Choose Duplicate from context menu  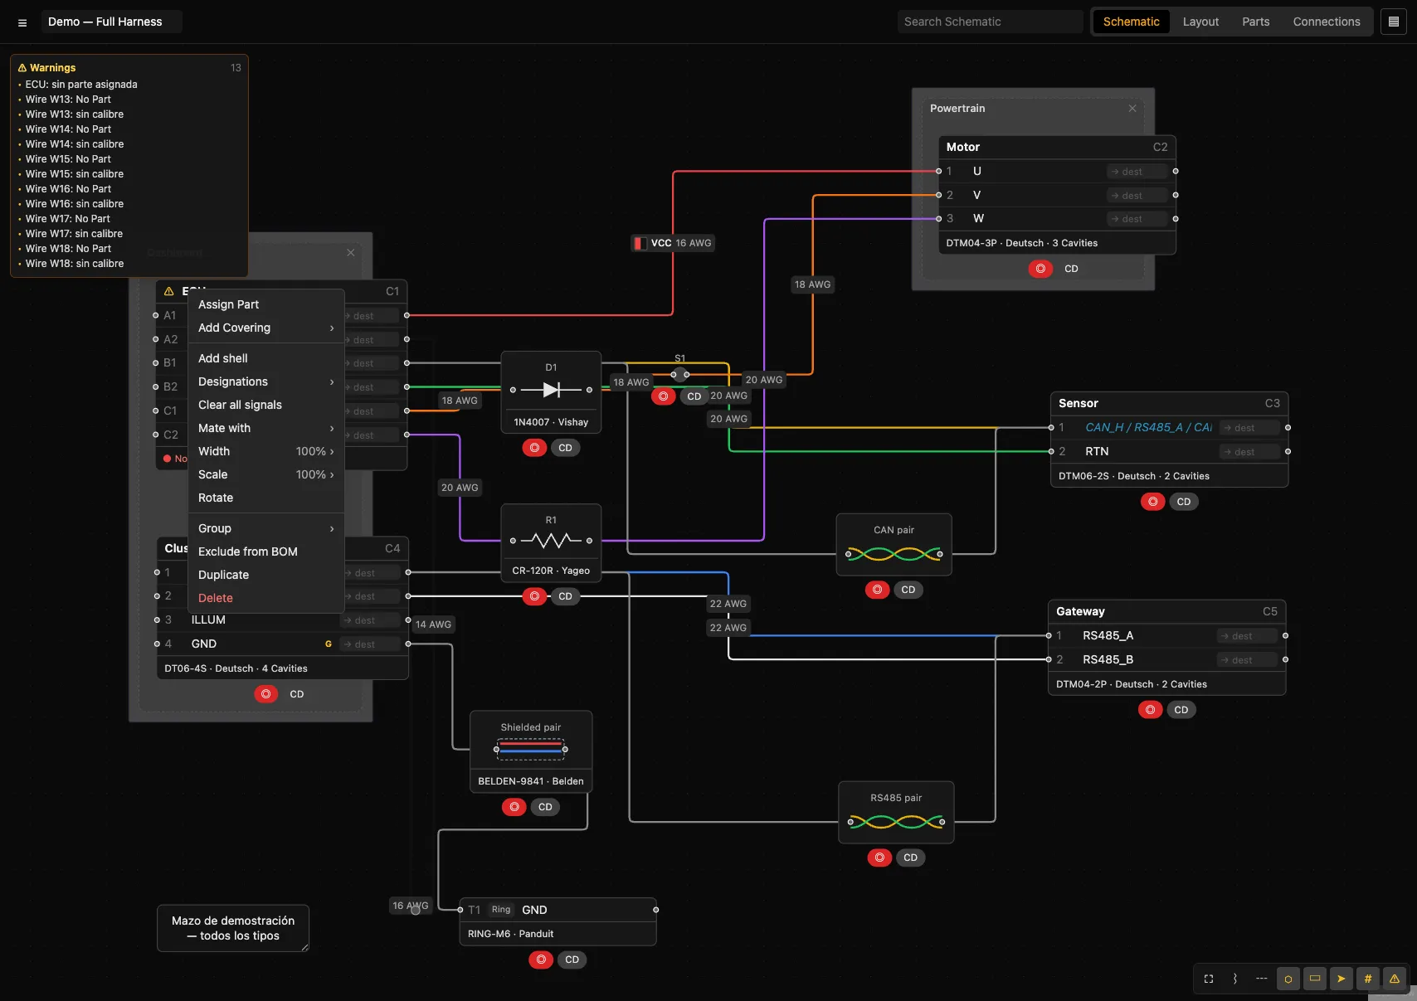[266, 575]
